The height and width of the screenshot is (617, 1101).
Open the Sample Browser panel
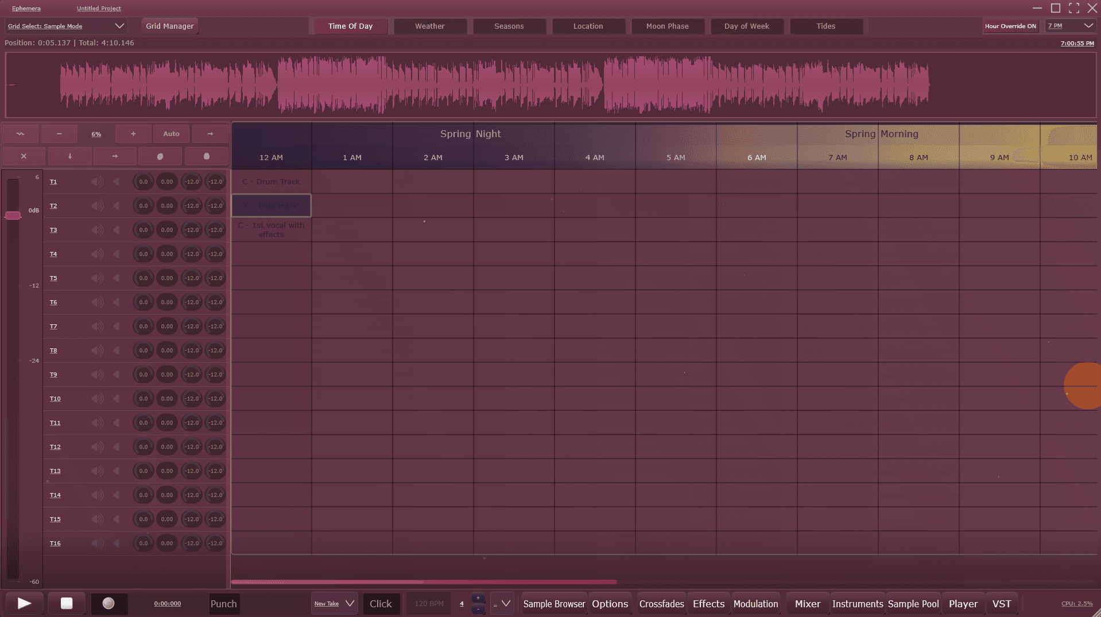tap(554, 604)
